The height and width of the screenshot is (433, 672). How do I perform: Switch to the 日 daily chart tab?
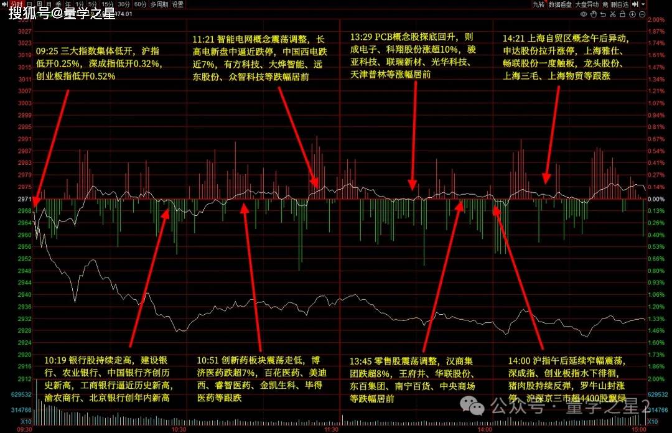click(29, 4)
